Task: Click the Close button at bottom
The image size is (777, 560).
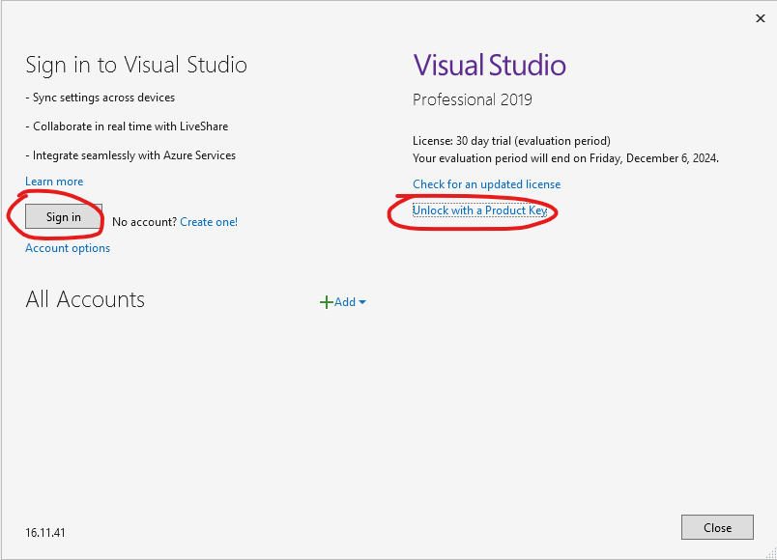Action: (x=717, y=527)
